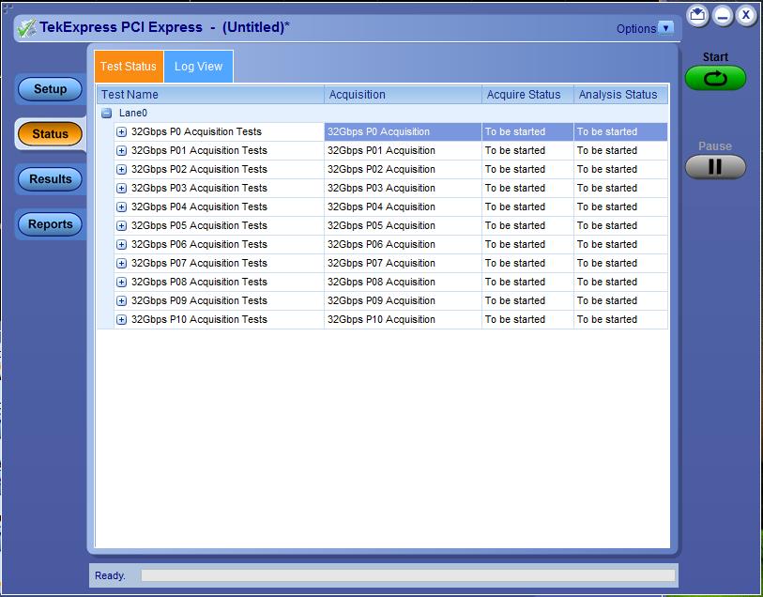Switch to the Test Status tab

click(x=129, y=66)
